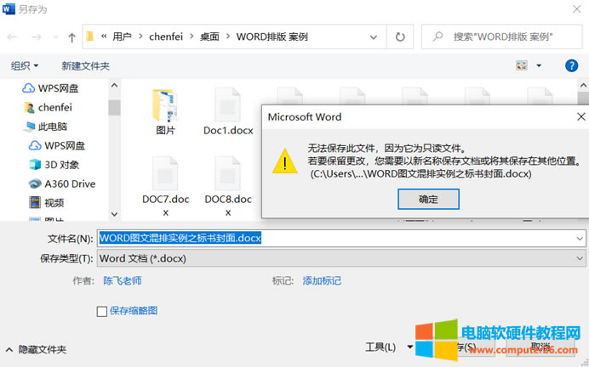Open the view options dropdown arrow
Screen dimensions: 589x367
click(539, 65)
